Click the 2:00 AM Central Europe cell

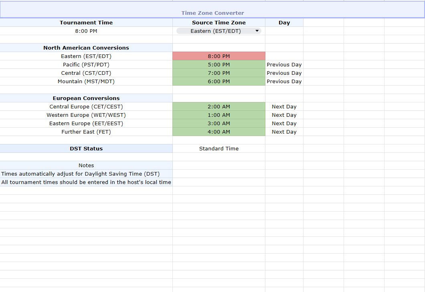(219, 106)
